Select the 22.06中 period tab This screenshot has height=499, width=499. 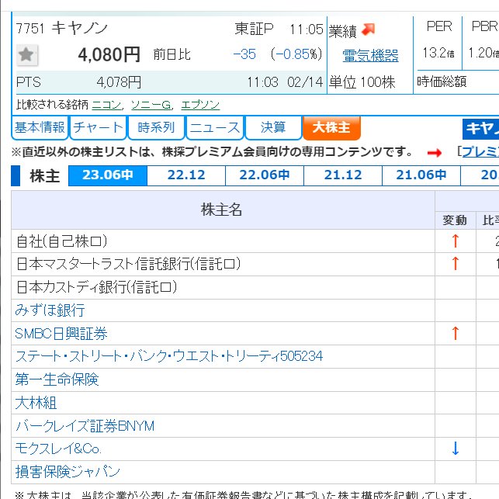pyautogui.click(x=265, y=175)
